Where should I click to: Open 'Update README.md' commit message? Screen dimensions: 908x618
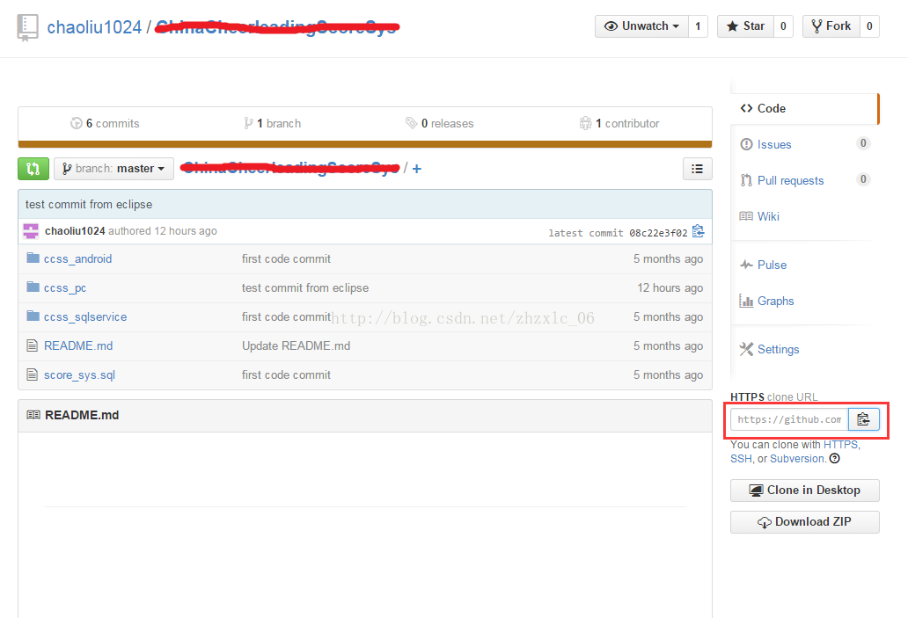click(x=296, y=346)
